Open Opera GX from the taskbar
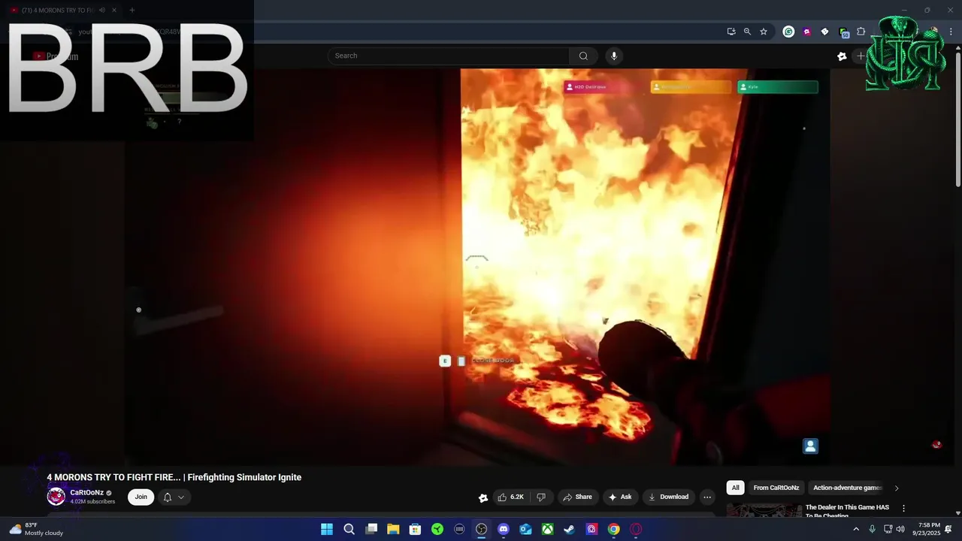Viewport: 962px width, 541px height. 636,529
